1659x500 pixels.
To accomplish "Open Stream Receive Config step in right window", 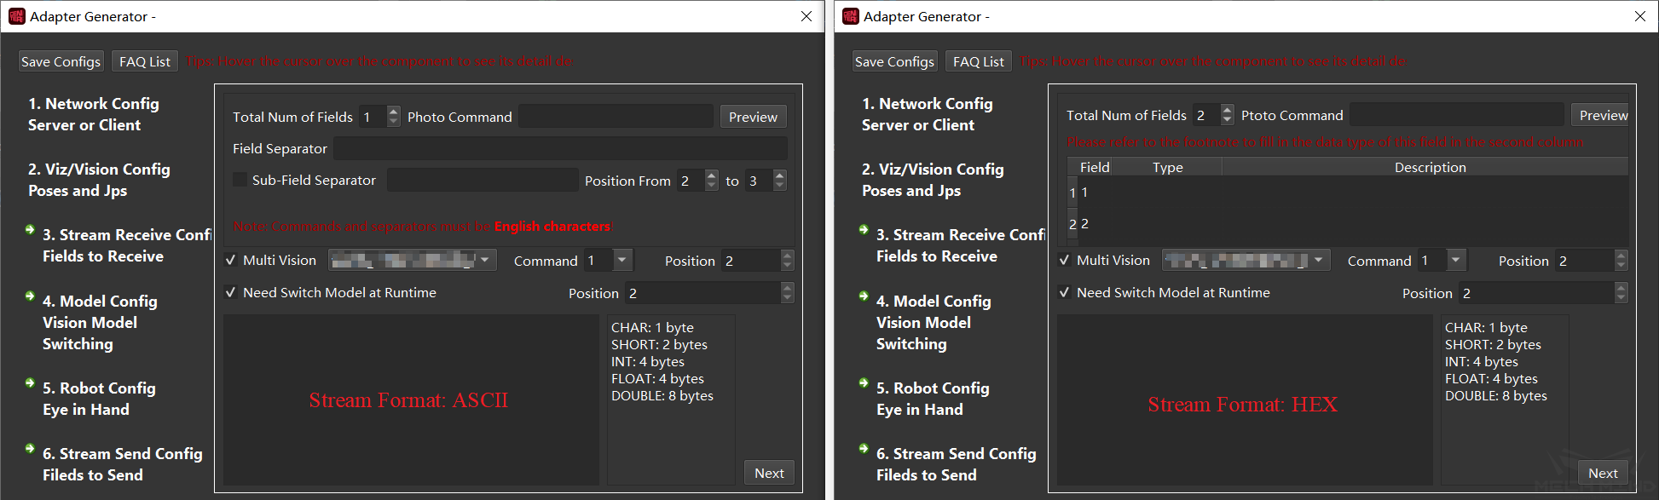I will (961, 245).
